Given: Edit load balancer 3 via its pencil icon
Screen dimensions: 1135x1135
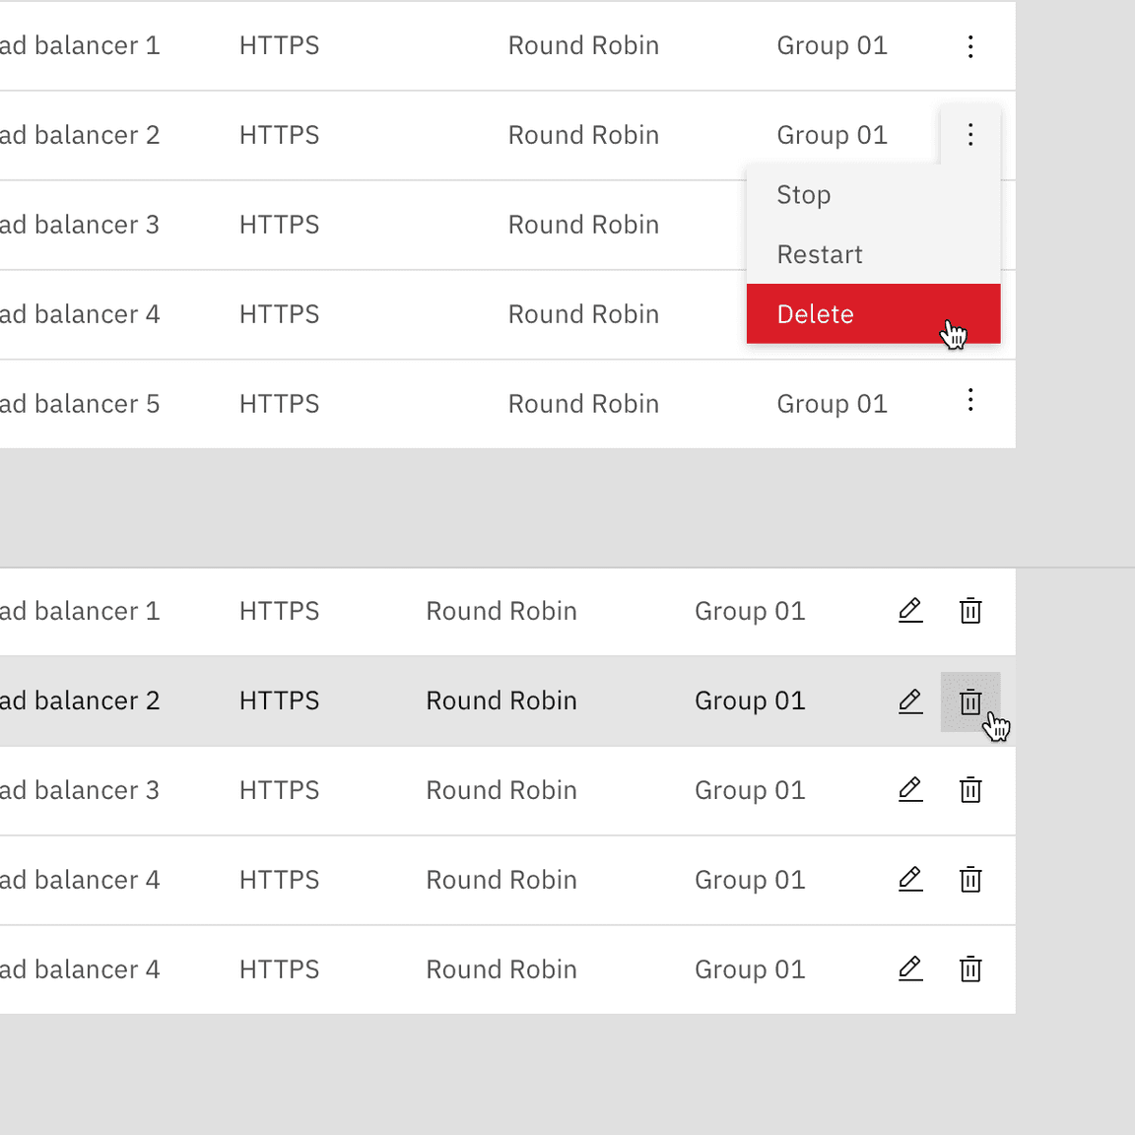Looking at the screenshot, I should [x=910, y=789].
